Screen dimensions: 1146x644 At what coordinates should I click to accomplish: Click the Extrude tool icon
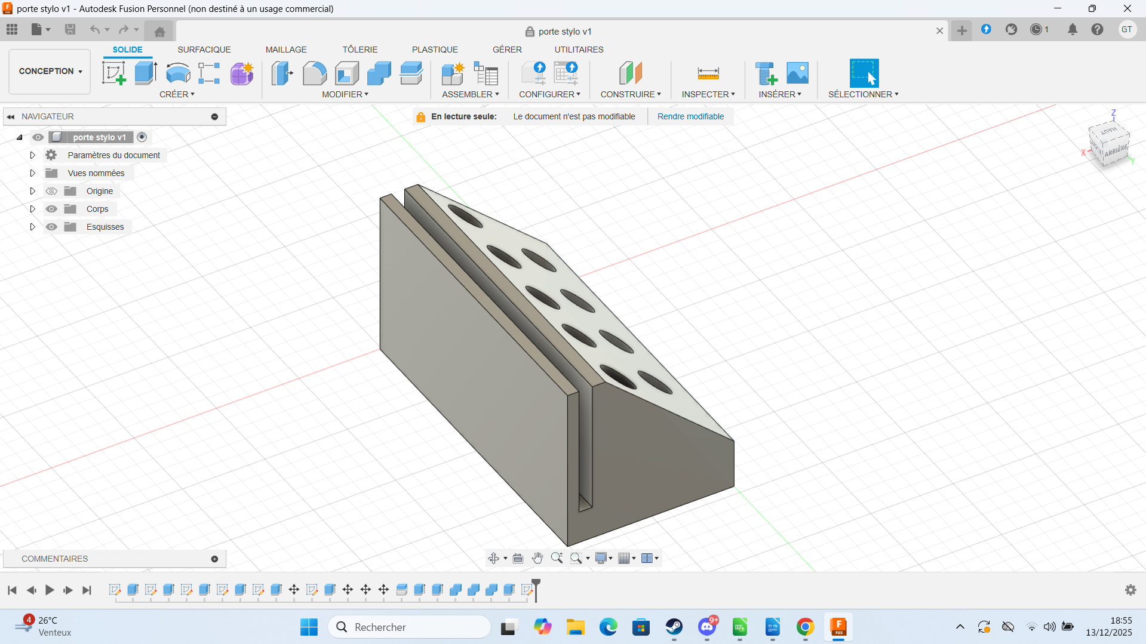[145, 73]
